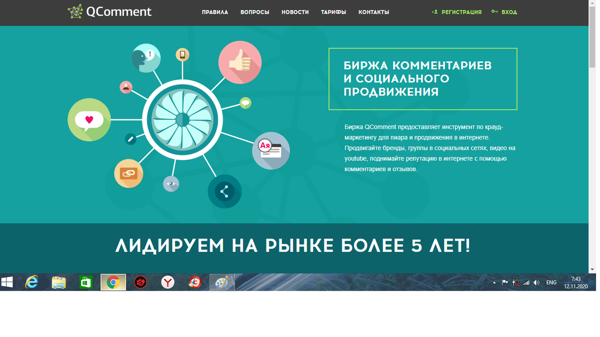
Task: Show hidden tray icons arrow
Action: pyautogui.click(x=494, y=283)
